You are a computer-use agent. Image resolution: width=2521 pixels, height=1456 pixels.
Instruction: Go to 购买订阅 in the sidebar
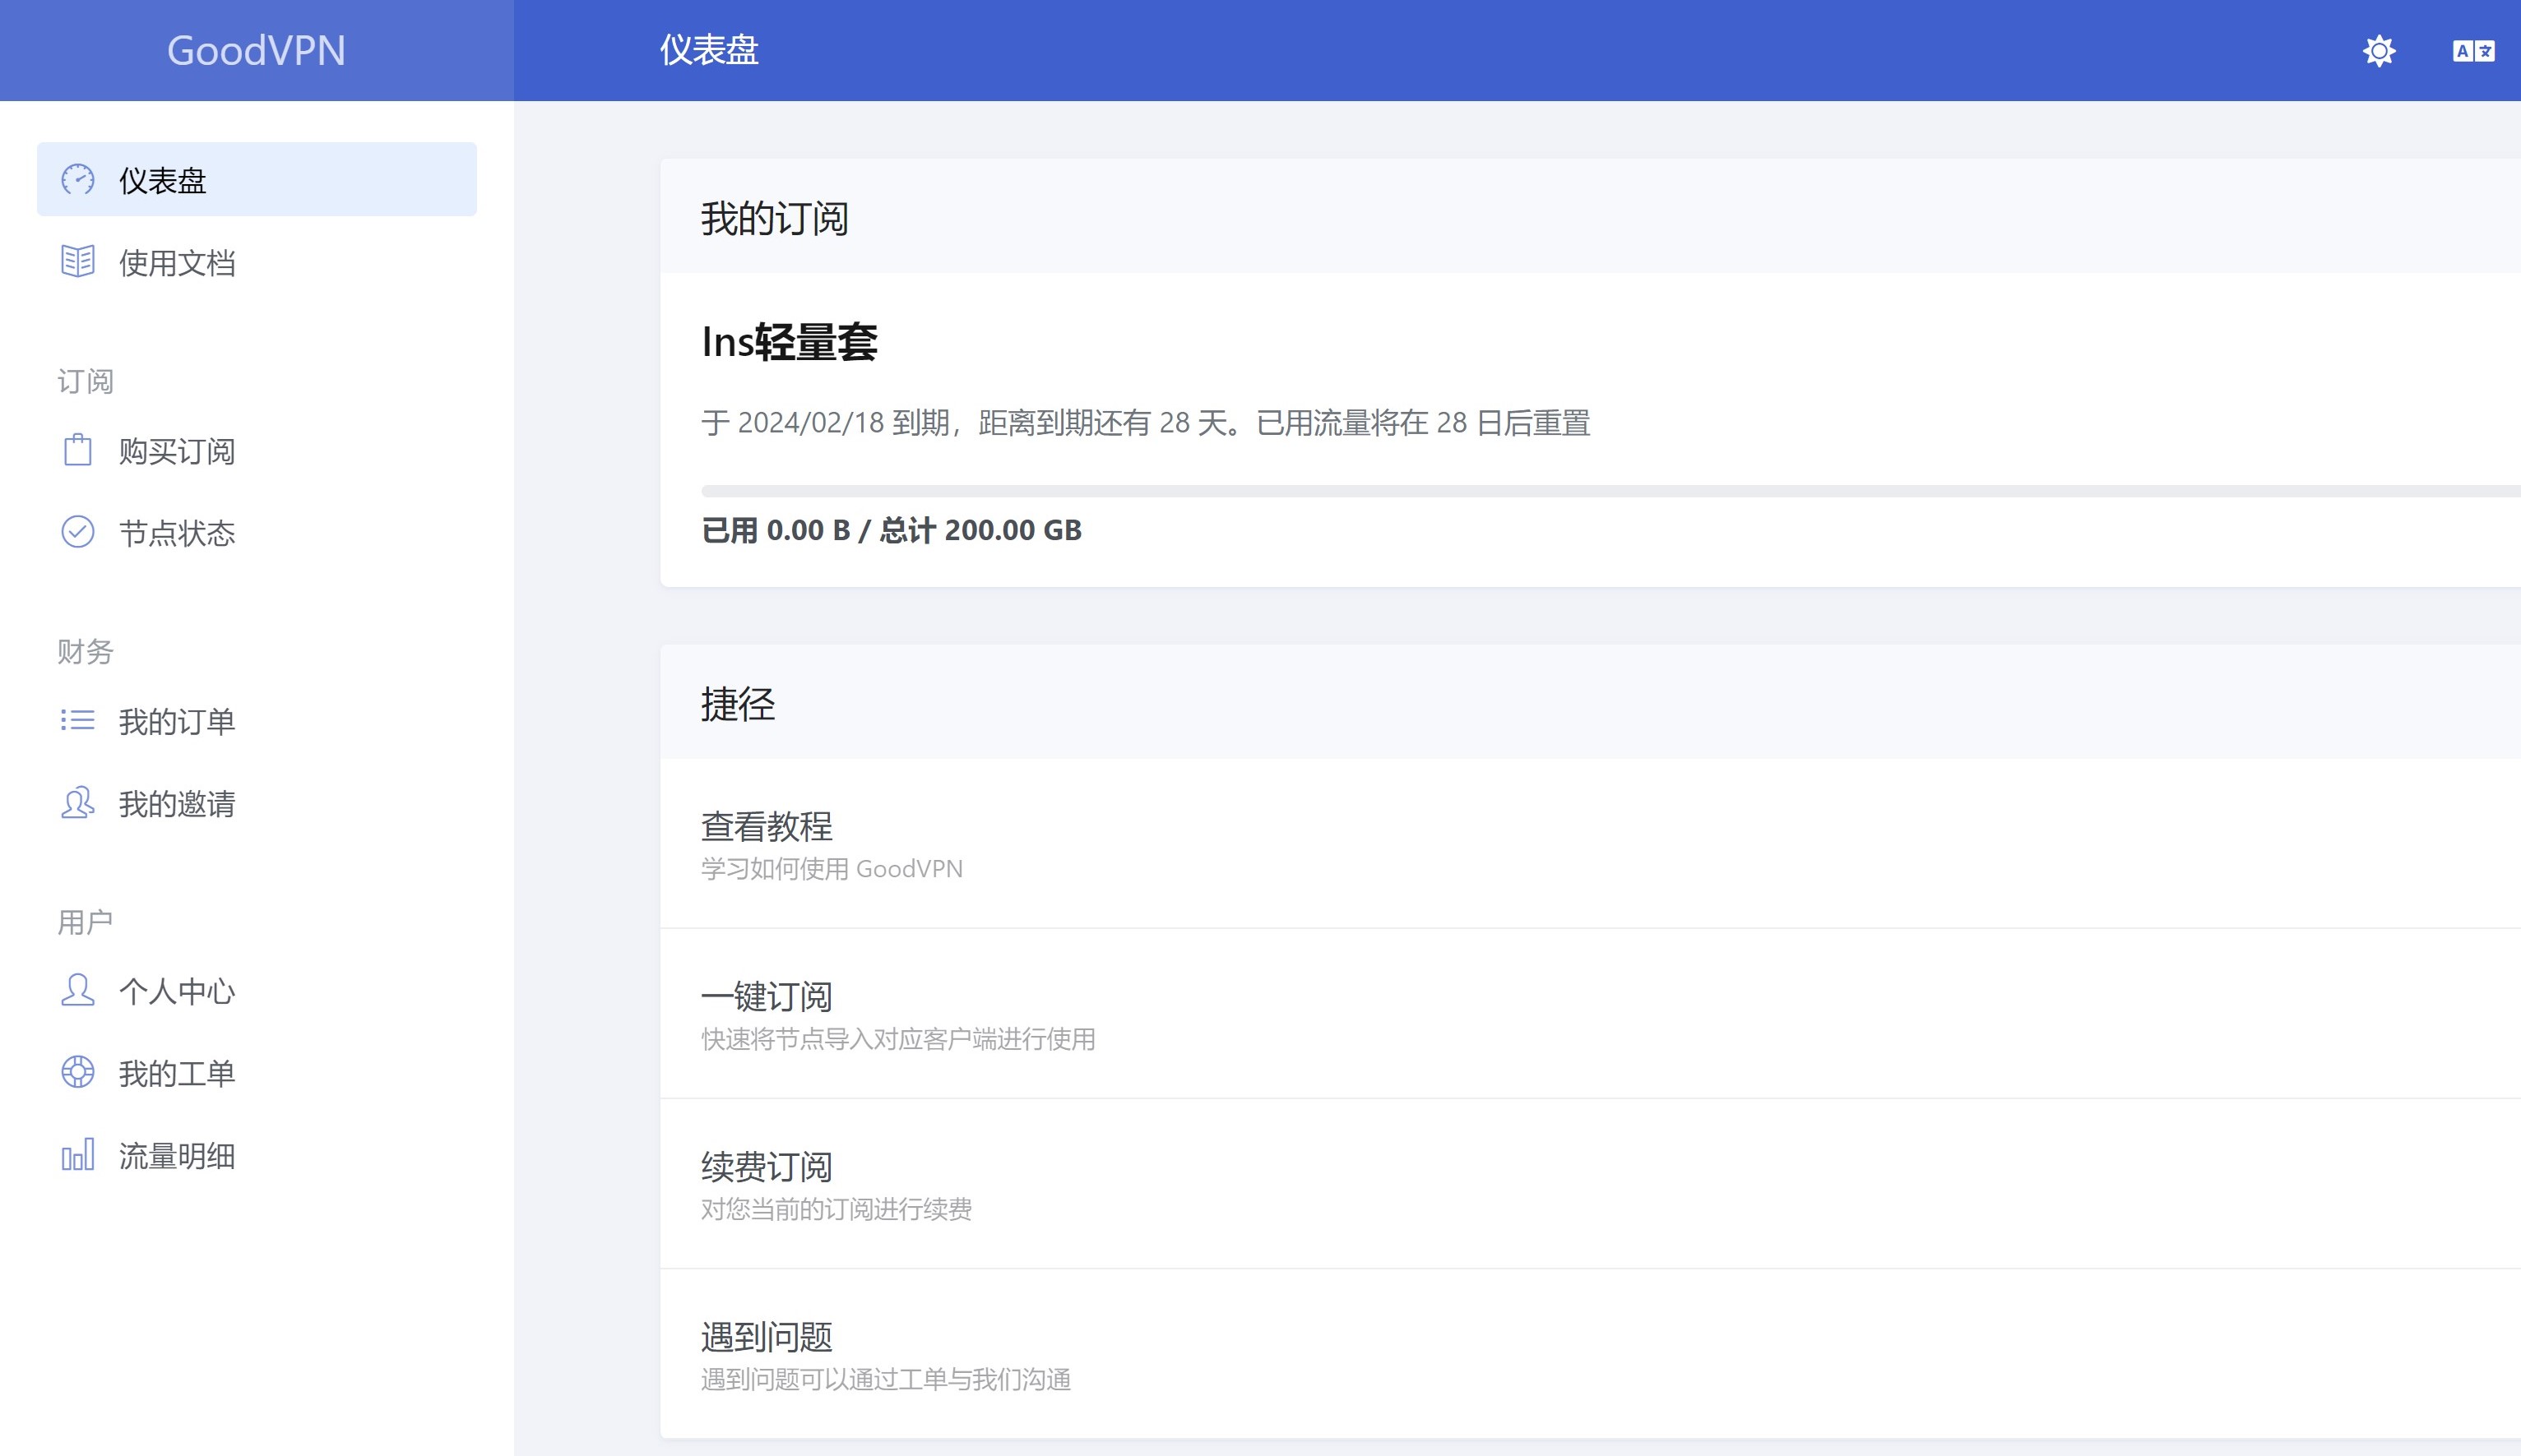tap(257, 450)
